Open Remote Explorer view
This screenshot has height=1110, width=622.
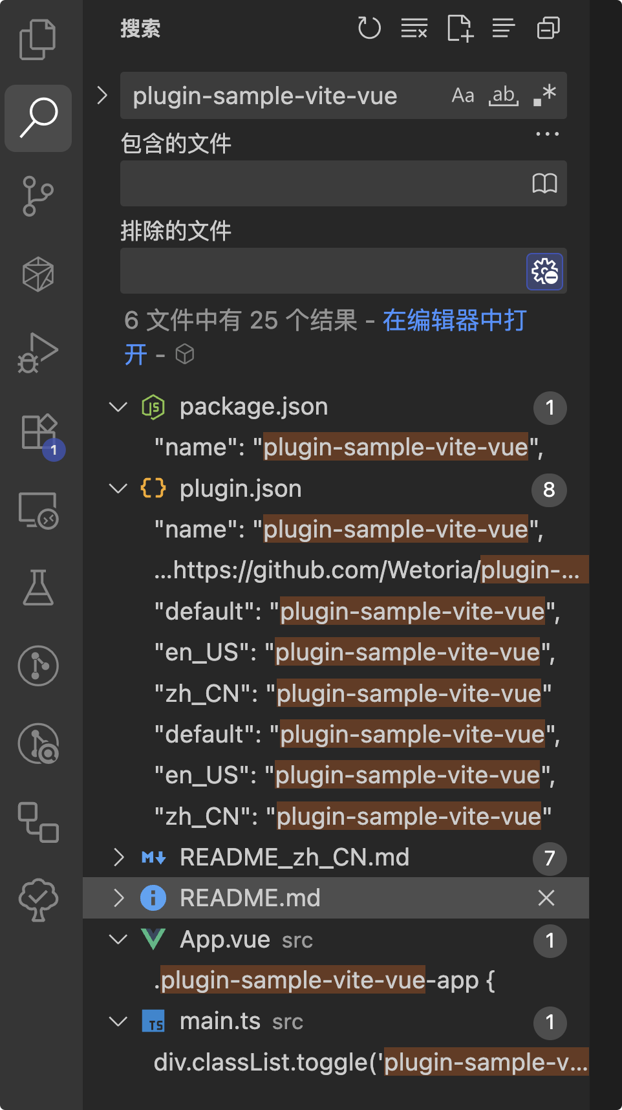coord(38,510)
